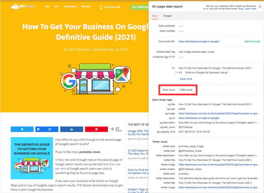
Task: Open the SEO nav menu item
Action: click(47, 7)
